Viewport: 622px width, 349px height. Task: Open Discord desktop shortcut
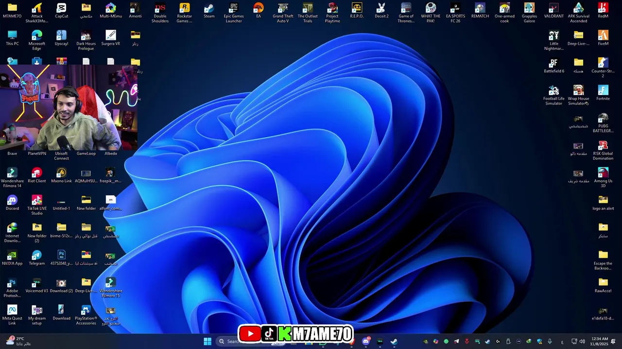12,203
